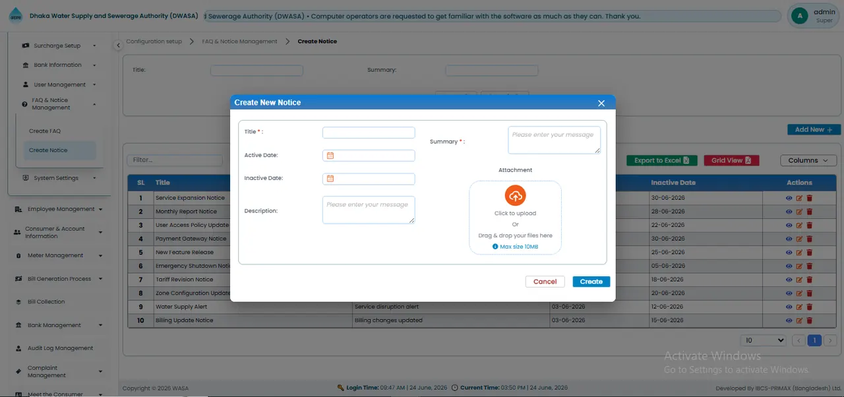View the Service Expansion Notice via eye icon
This screenshot has height=397, width=844.
[x=789, y=198]
